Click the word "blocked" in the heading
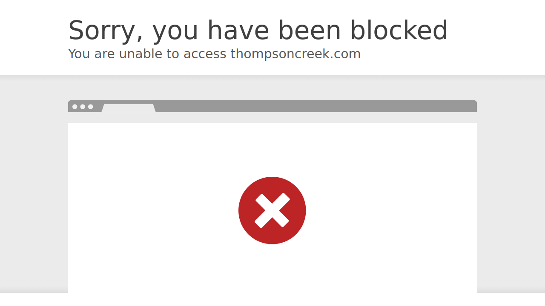Screen dimensions: 545x306 (x=399, y=31)
